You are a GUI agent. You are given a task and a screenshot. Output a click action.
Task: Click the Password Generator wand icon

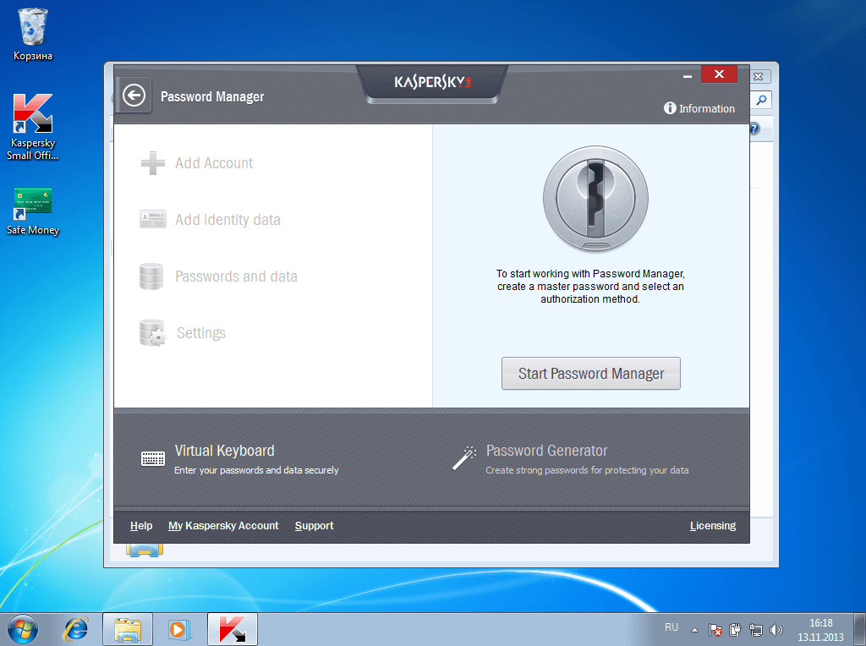click(464, 458)
